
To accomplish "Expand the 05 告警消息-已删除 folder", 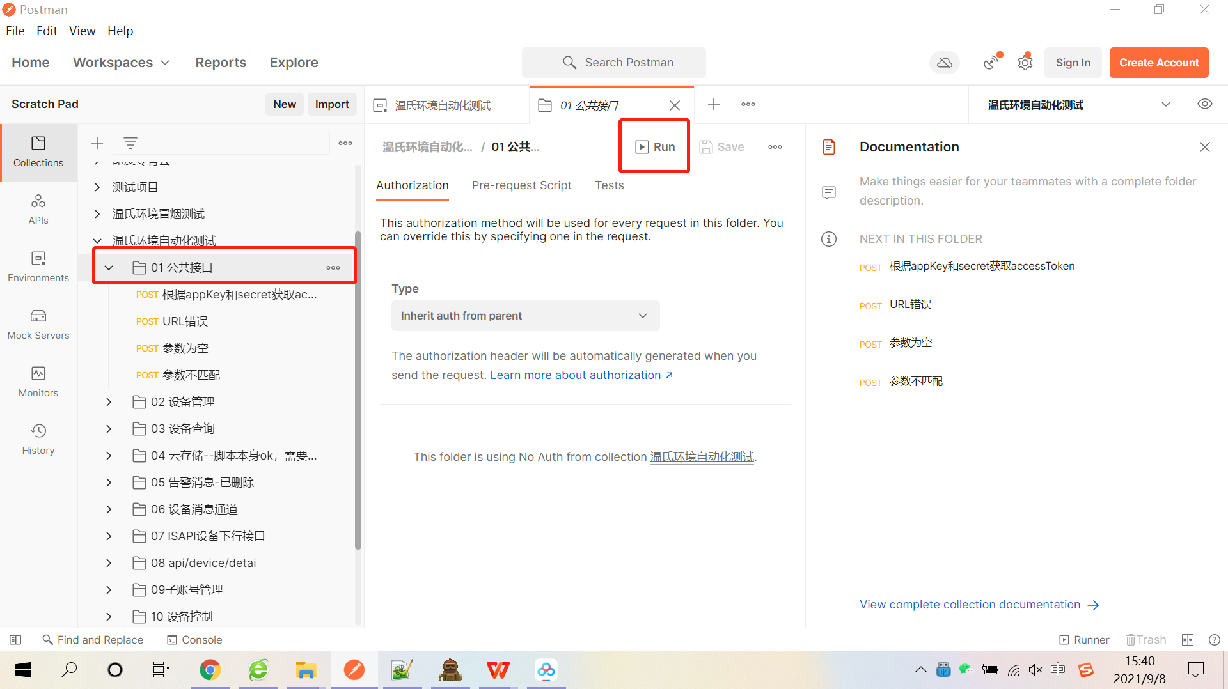I will pyautogui.click(x=109, y=483).
